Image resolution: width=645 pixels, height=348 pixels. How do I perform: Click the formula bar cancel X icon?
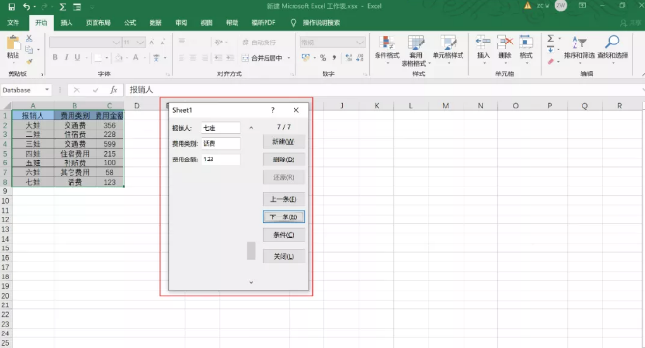77,90
